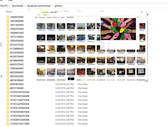Click folder name 185547635405
This screenshot has width=168, height=127.
pyautogui.click(x=17, y=29)
